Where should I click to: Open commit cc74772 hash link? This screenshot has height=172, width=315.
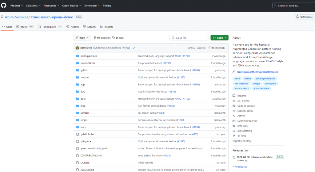pyautogui.click(x=191, y=48)
